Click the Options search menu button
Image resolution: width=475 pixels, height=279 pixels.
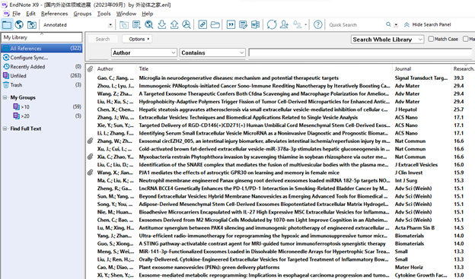137,39
